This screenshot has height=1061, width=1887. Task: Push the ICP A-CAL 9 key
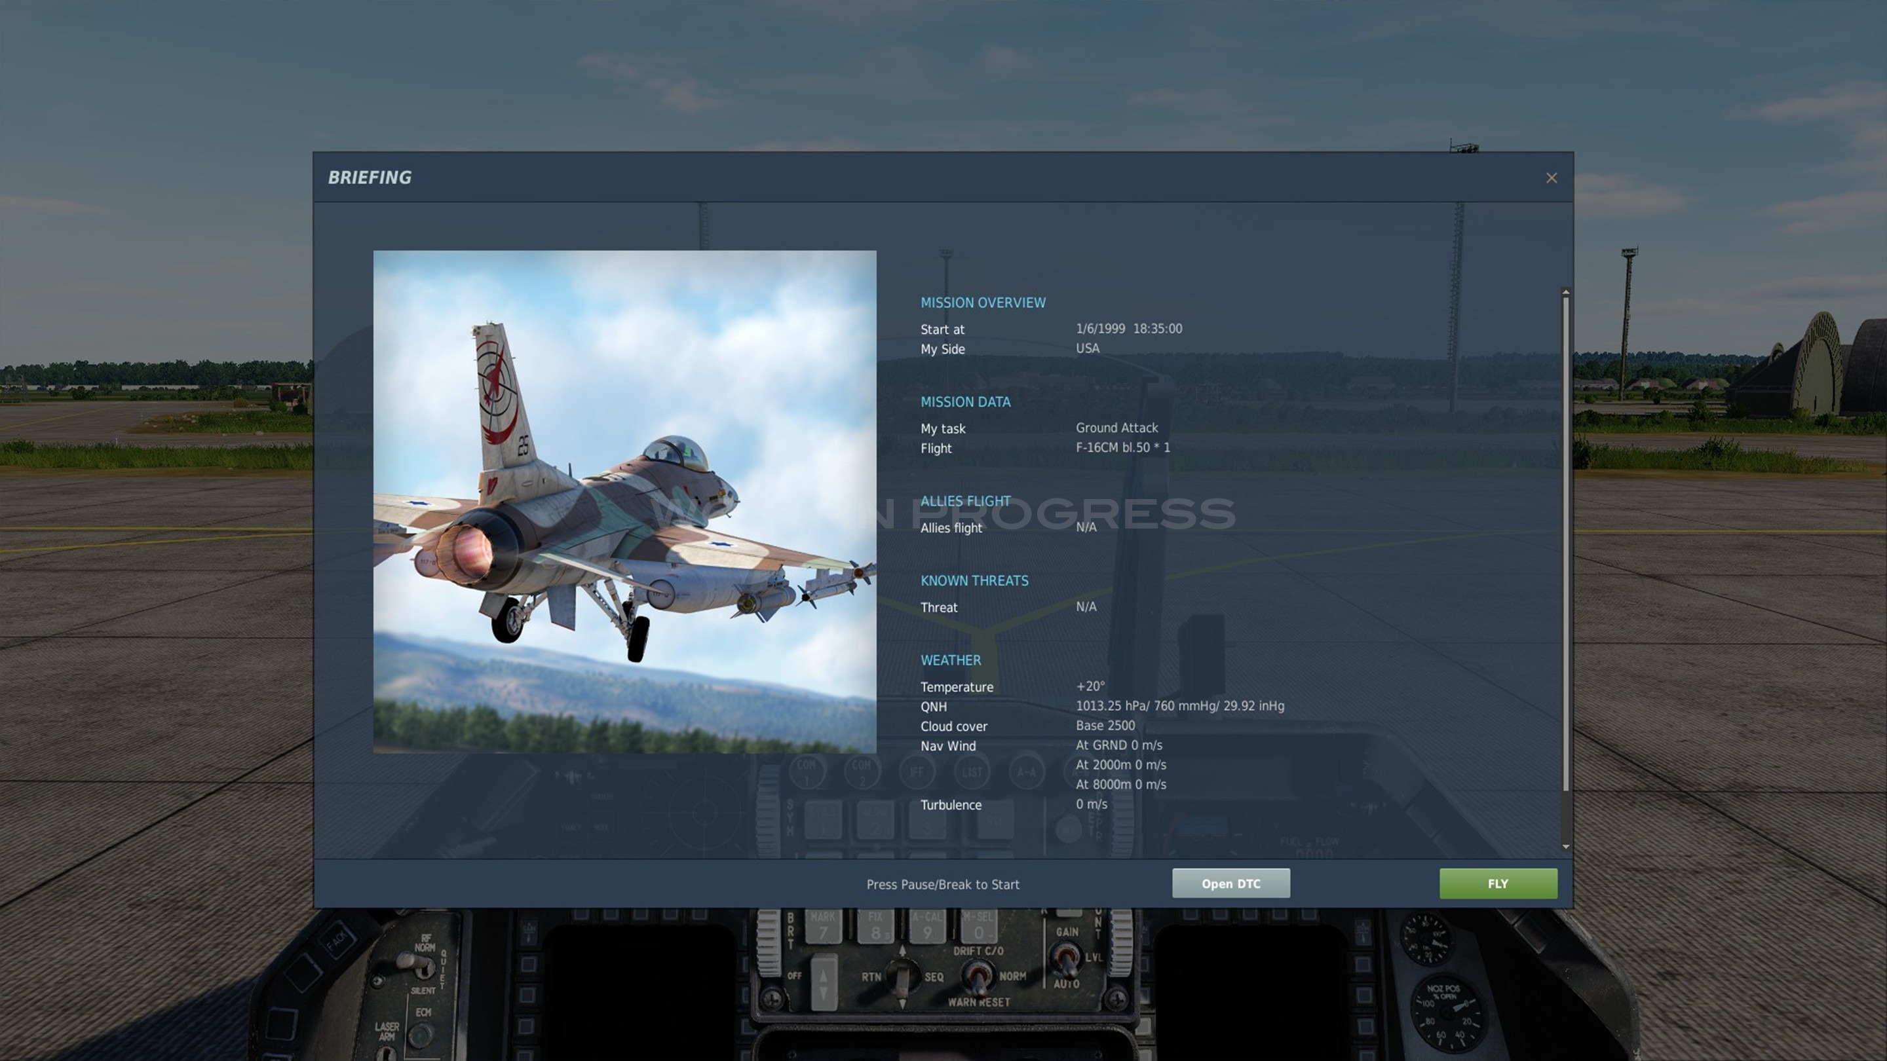click(927, 926)
